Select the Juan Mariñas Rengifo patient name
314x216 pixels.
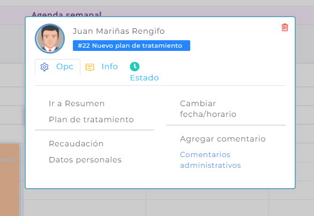coord(118,31)
